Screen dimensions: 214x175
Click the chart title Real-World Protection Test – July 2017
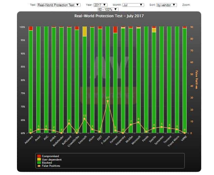109,16
